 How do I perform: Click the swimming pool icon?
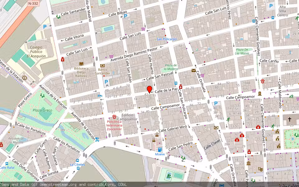[168, 176]
